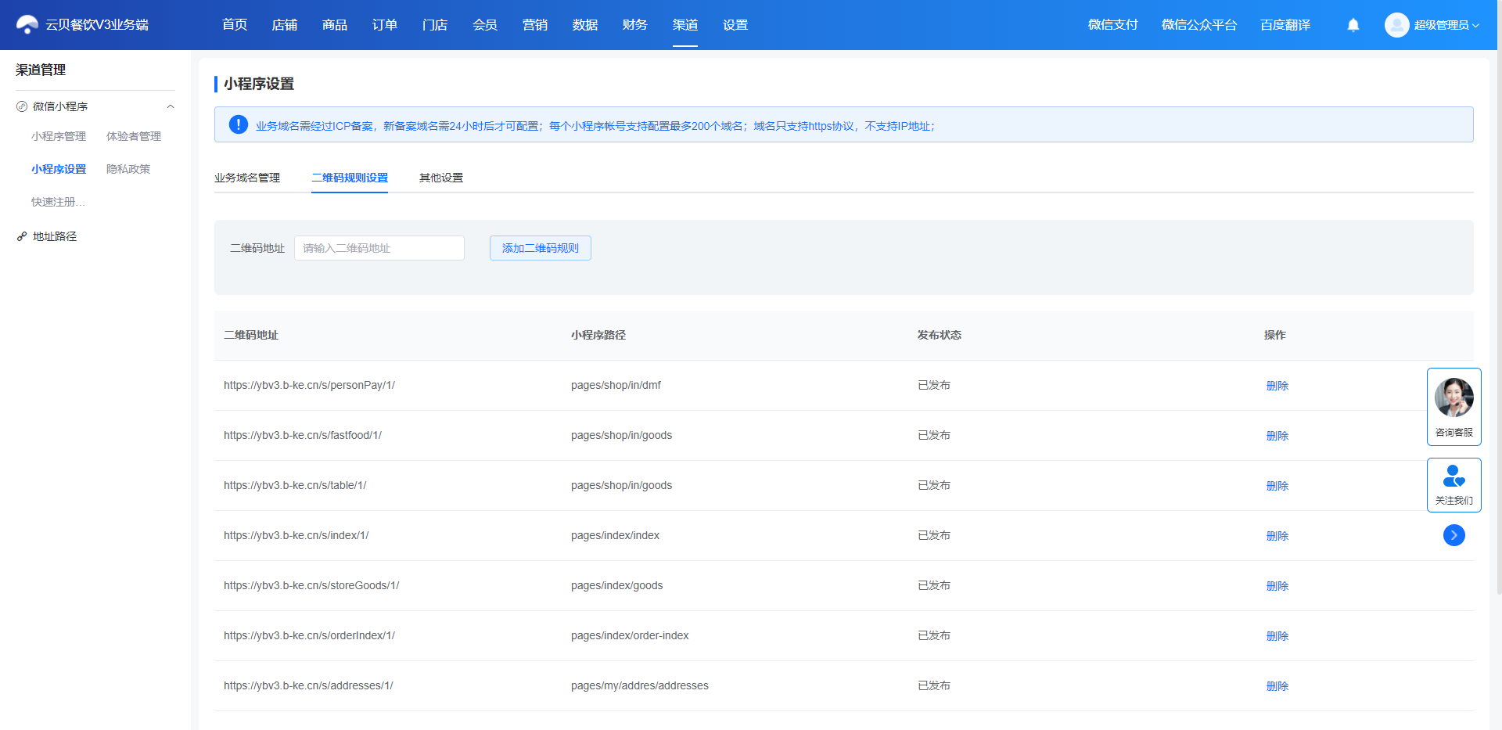Click the 关注我们 follow icon
This screenshot has width=1502, height=730.
(1453, 476)
